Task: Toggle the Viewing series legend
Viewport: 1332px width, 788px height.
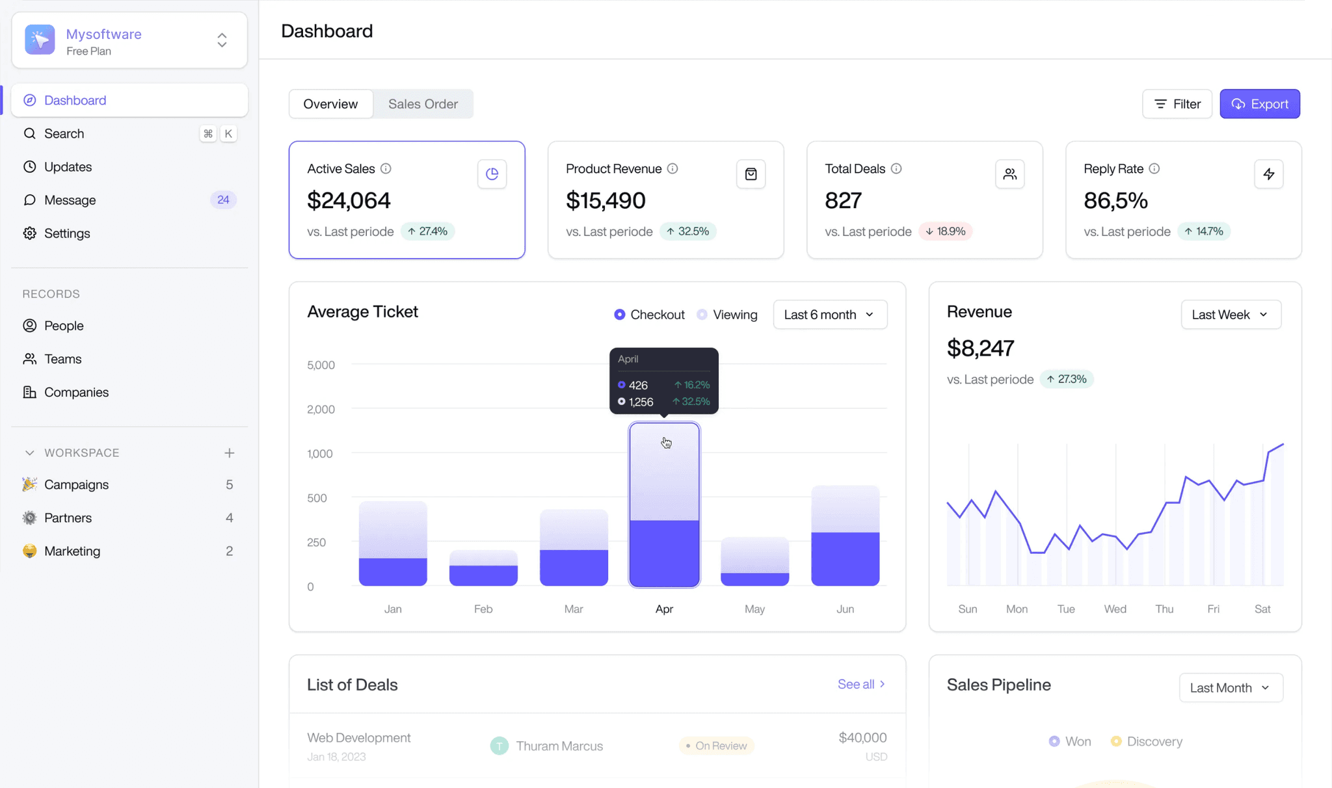Action: [x=727, y=315]
